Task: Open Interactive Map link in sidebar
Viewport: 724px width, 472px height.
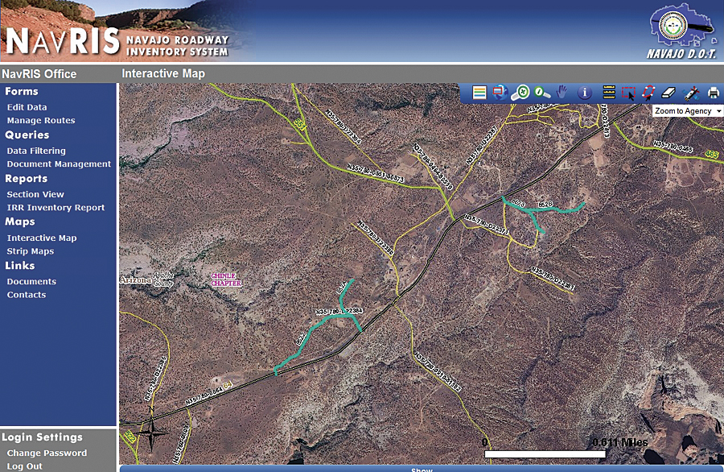Action: click(x=42, y=238)
